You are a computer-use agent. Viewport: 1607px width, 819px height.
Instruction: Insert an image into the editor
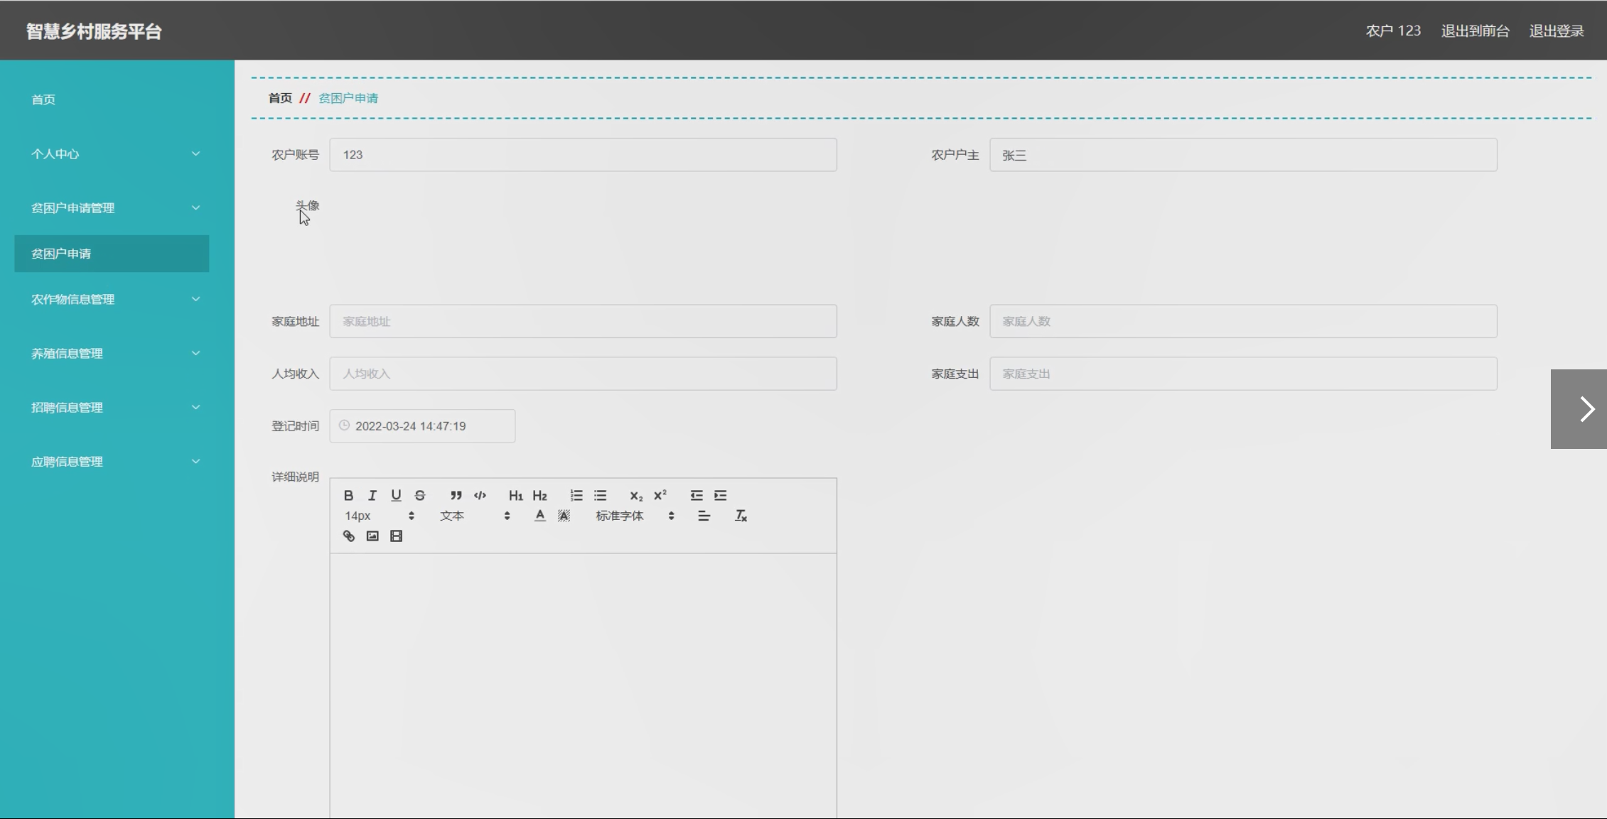tap(372, 536)
